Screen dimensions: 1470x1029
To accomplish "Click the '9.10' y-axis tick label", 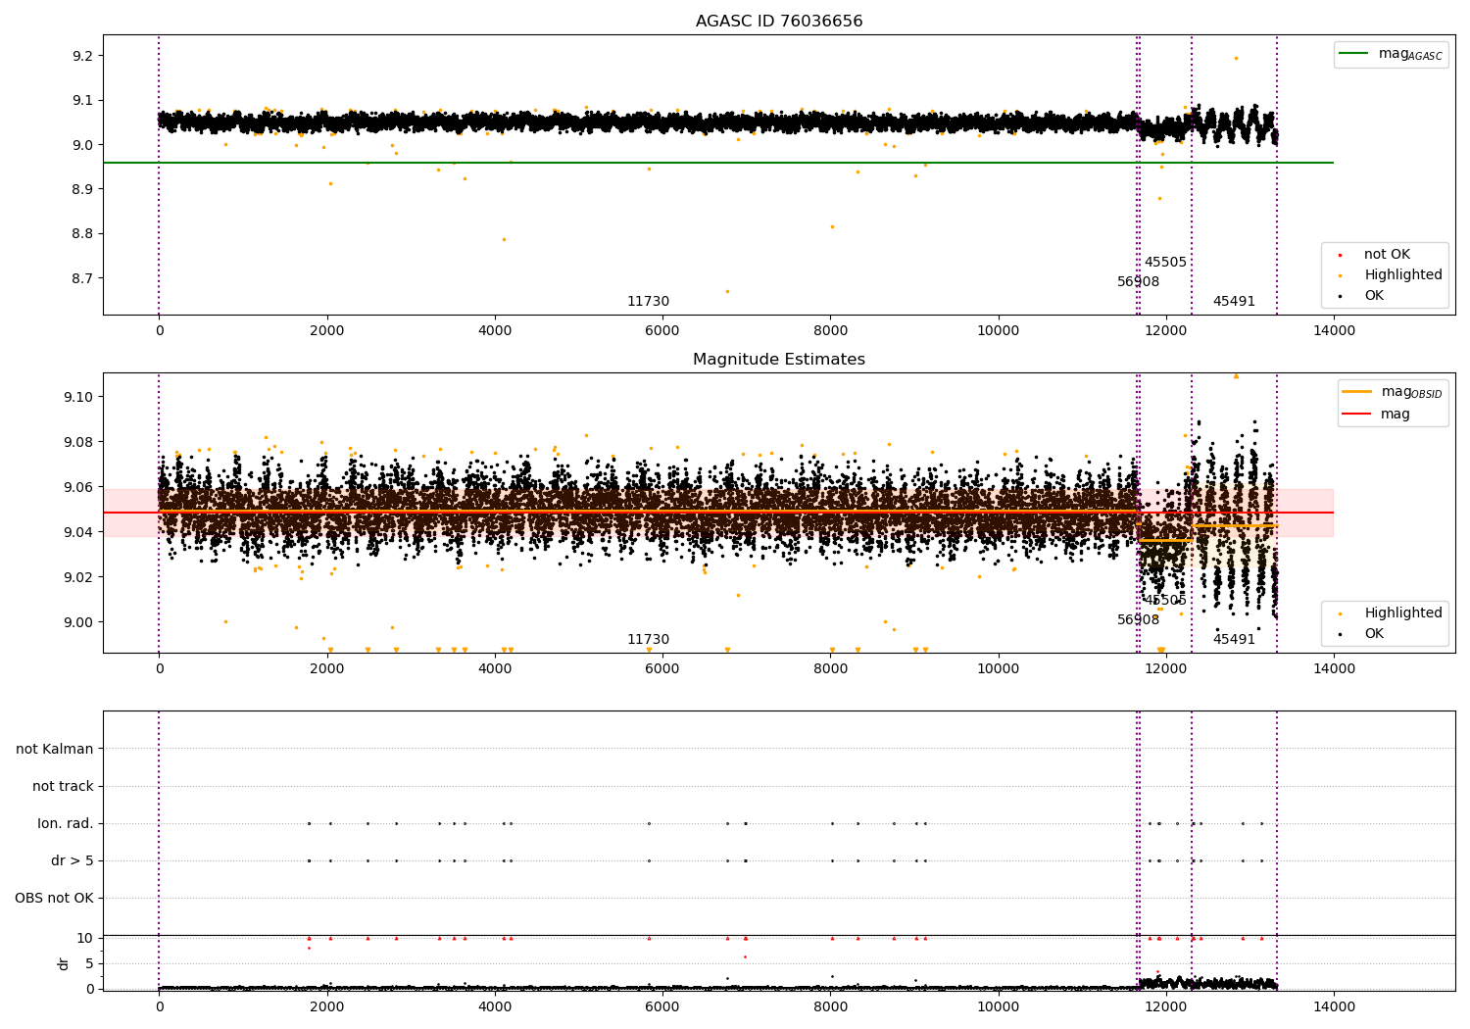I will (79, 397).
